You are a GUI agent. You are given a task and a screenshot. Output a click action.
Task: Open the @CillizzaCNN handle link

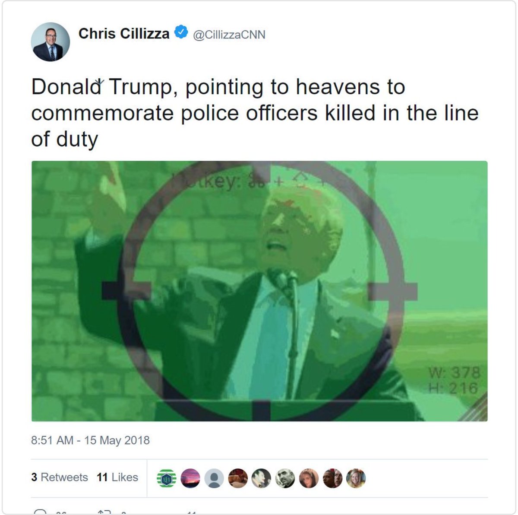pyautogui.click(x=229, y=35)
